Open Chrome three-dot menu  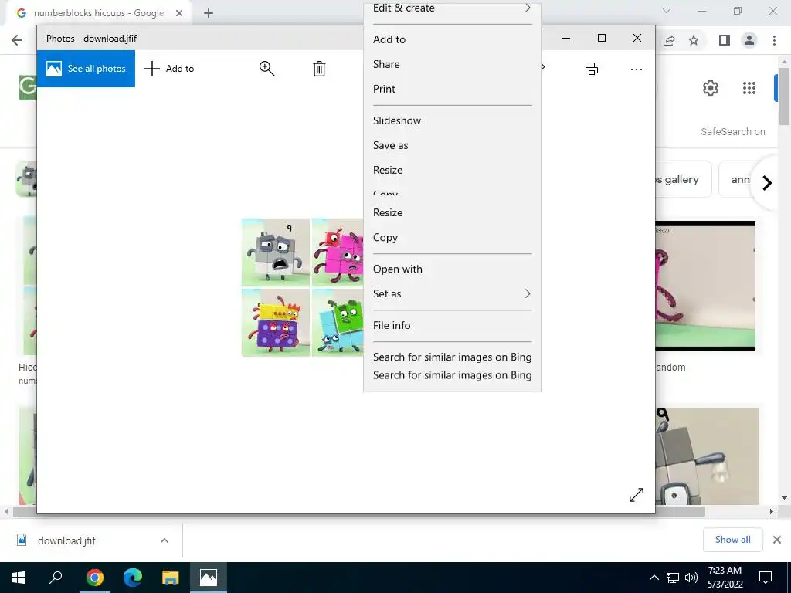tap(774, 40)
